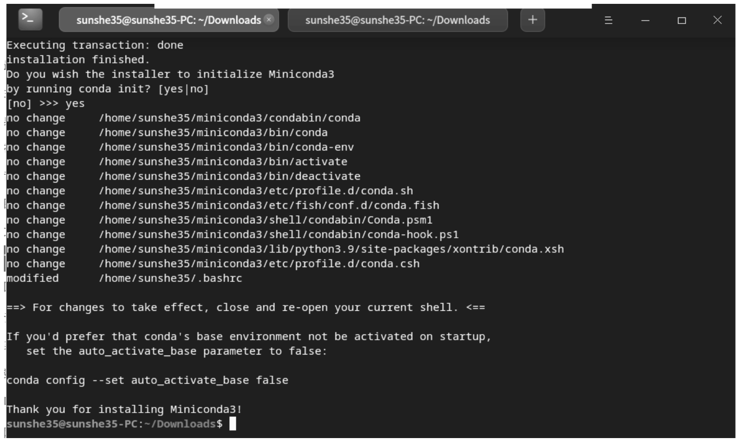
Task: Click the conda-hook.ps1 file path line
Action: (x=279, y=234)
